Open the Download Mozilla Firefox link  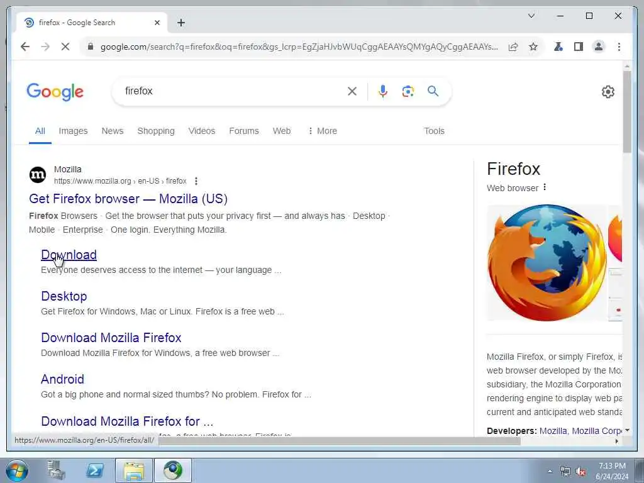click(111, 338)
